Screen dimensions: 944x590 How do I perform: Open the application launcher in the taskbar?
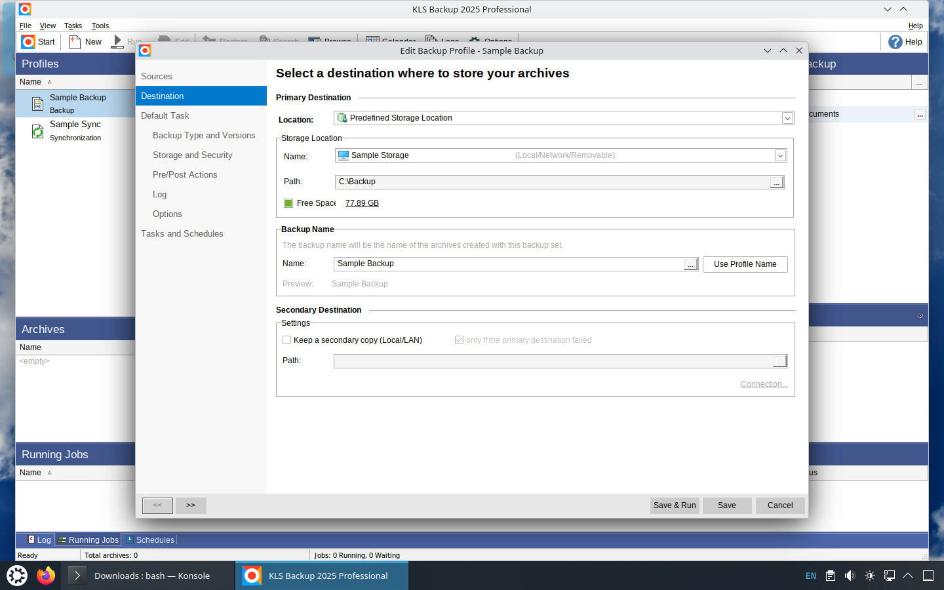point(17,576)
